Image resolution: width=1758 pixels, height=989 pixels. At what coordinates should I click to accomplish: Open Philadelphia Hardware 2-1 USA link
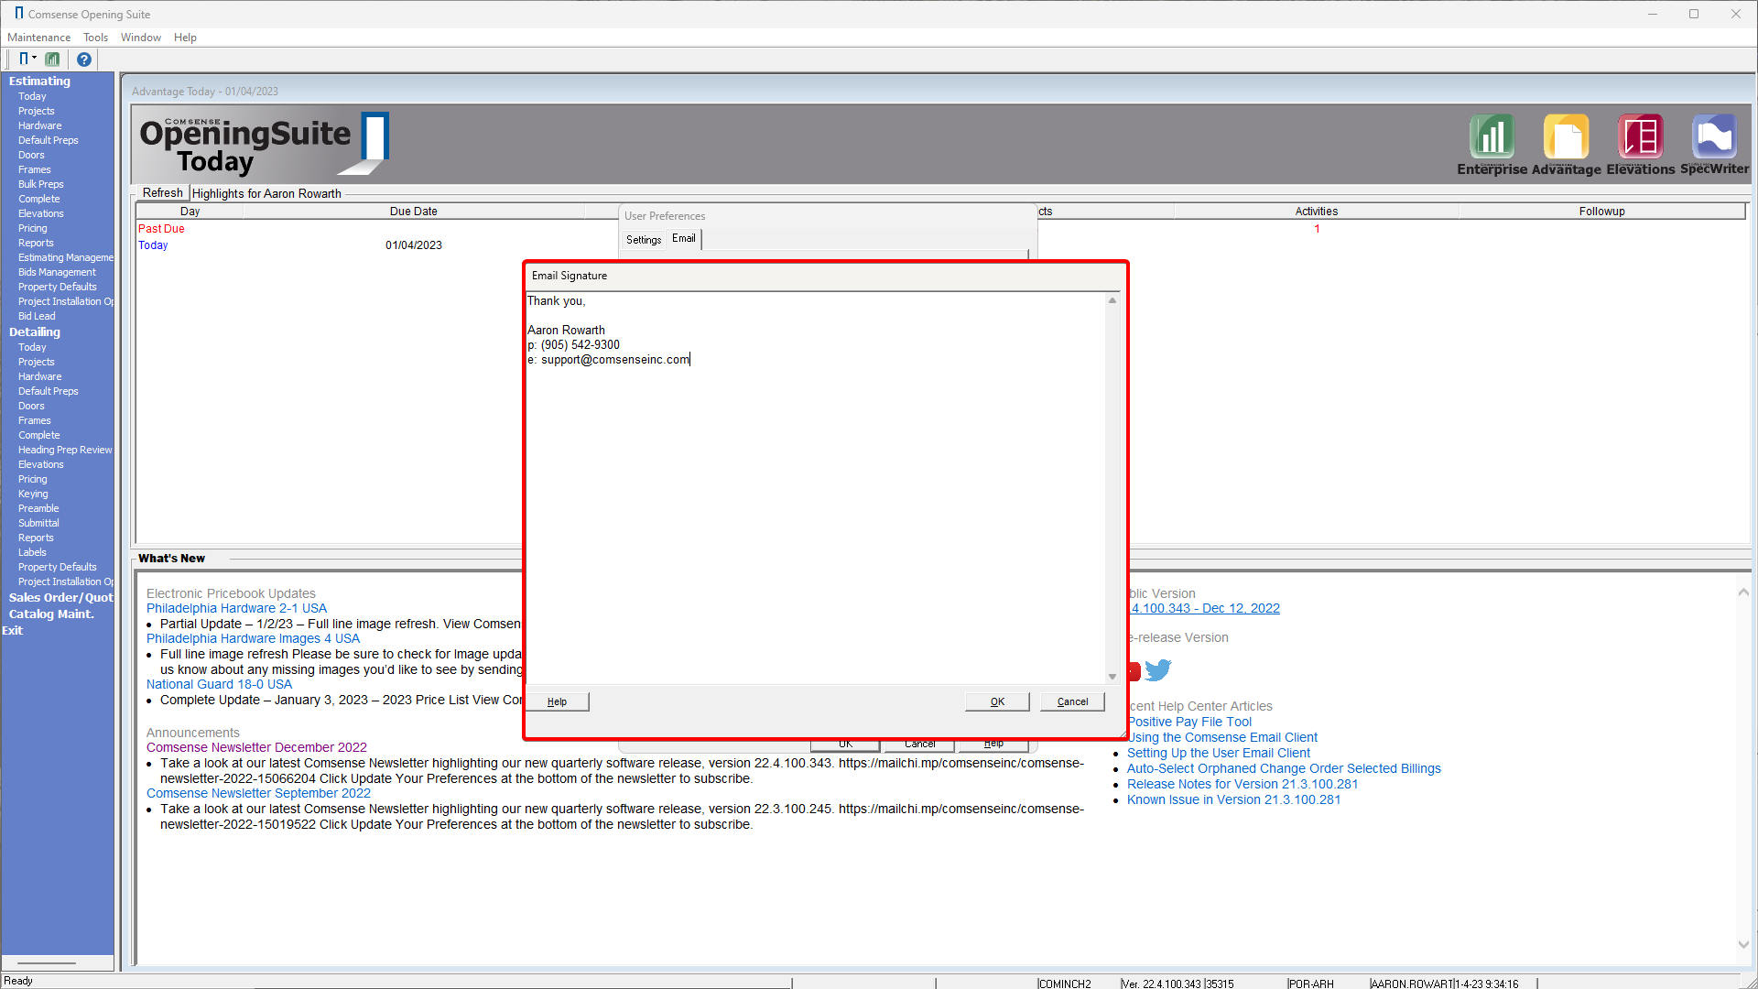coord(236,608)
